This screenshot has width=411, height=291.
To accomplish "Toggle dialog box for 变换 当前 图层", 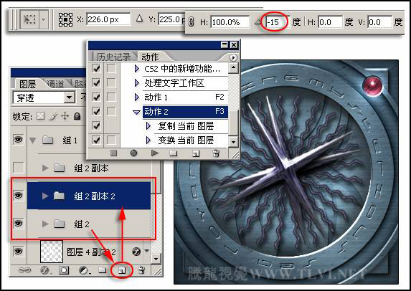I will pyautogui.click(x=111, y=140).
